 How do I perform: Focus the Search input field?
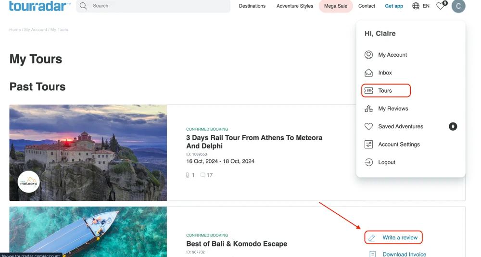(x=153, y=6)
